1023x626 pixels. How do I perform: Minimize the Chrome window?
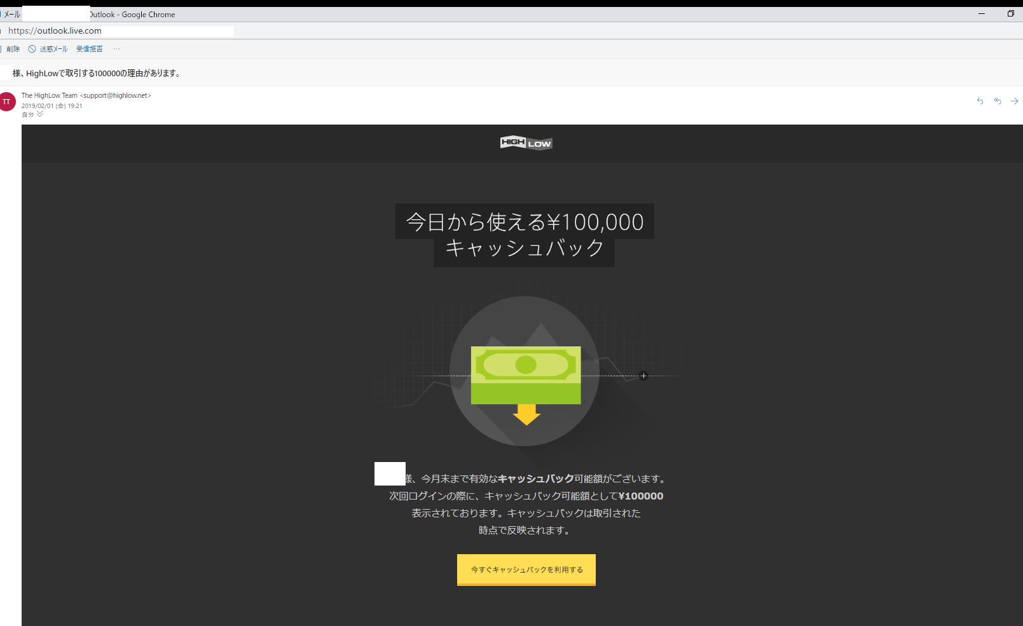click(x=982, y=13)
